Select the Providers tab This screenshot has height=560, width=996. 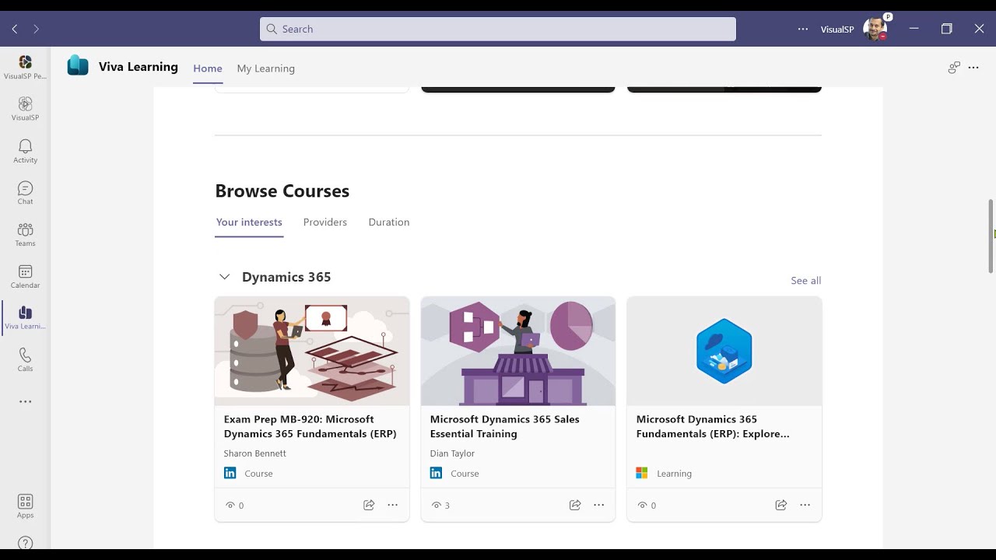coord(325,222)
